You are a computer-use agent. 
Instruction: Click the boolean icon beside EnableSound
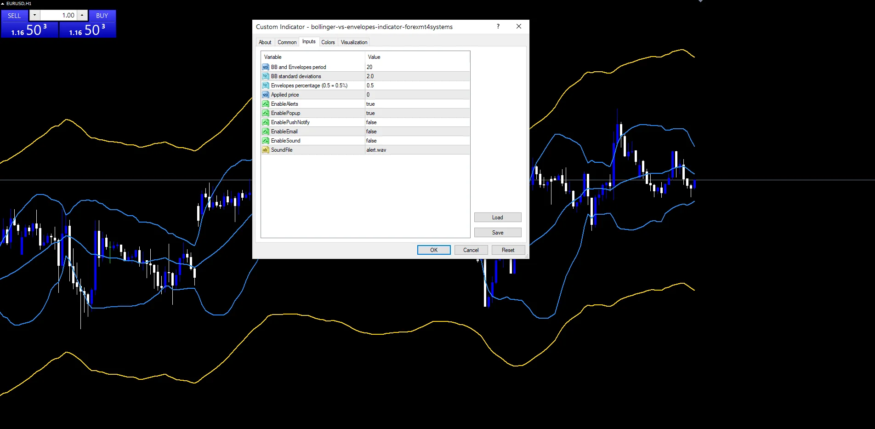point(265,141)
